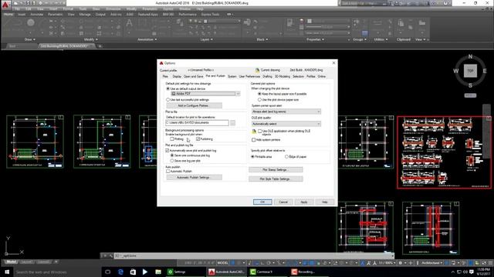Click the MODEL status bar button

pos(222,263)
